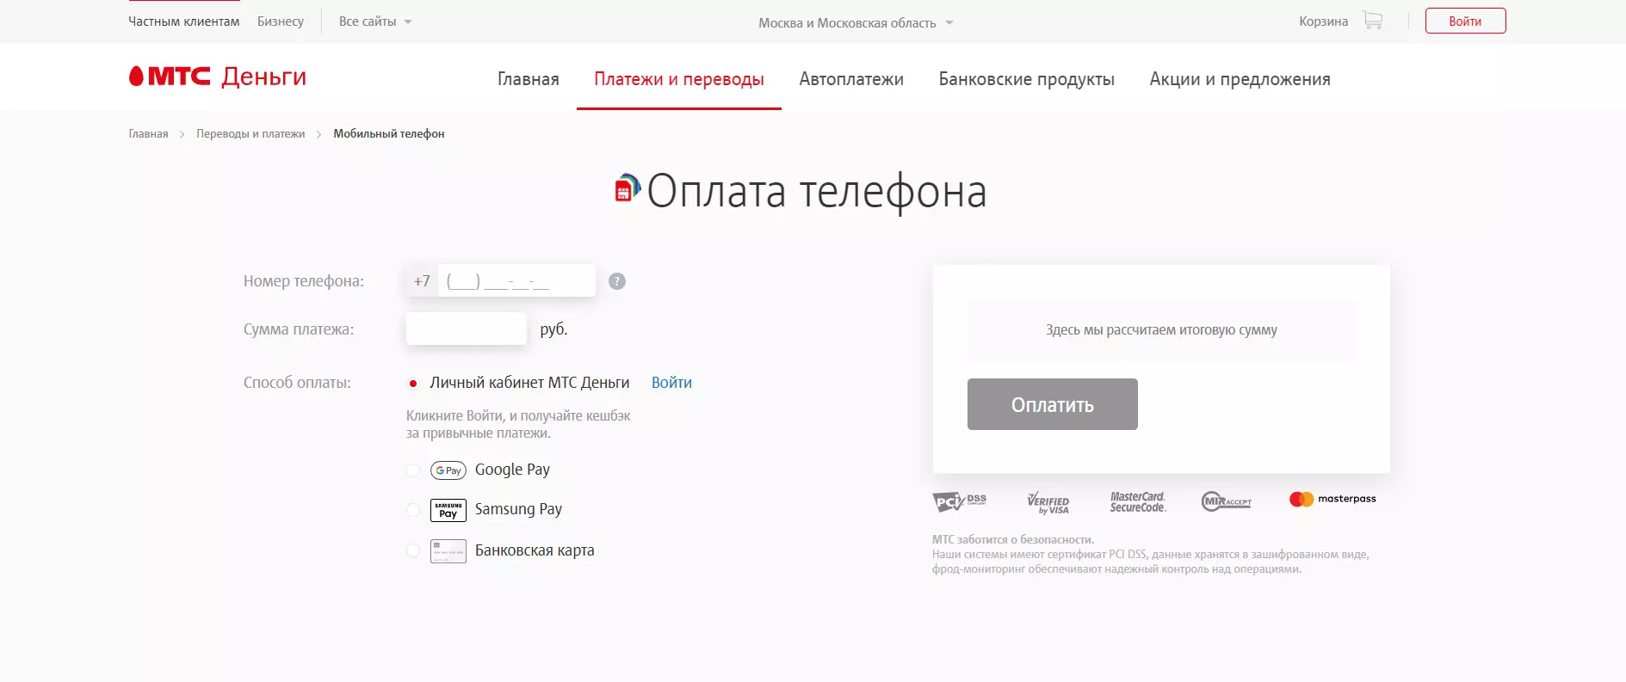
Task: Click the PCI DSS badge
Action: tap(960, 501)
